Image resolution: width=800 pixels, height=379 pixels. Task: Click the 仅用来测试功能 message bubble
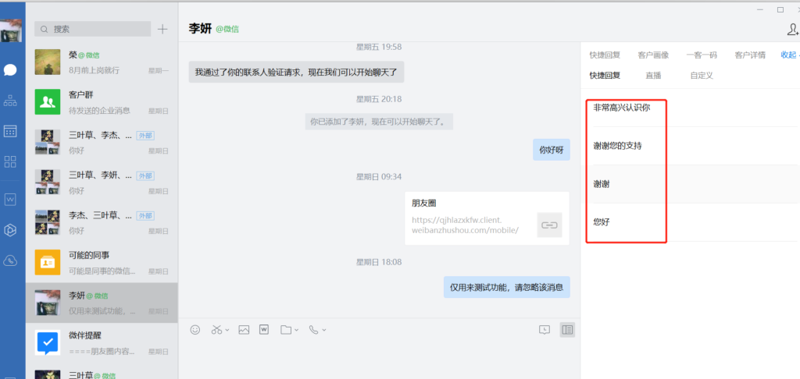(x=506, y=287)
